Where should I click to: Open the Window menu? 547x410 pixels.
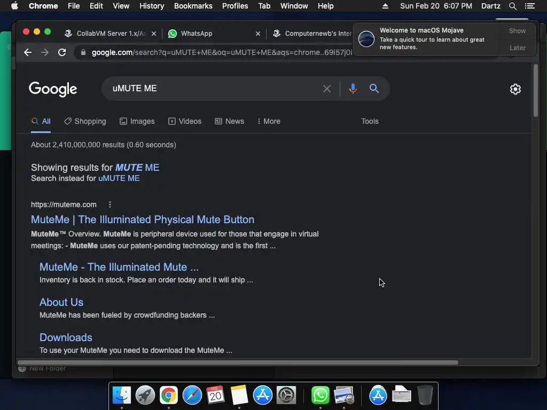(294, 6)
